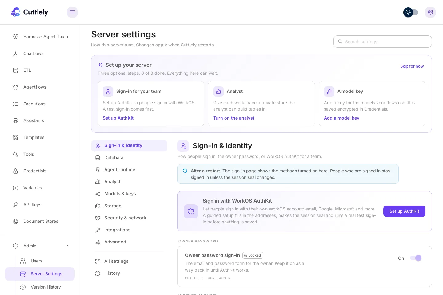Click the API Keys key icon in sidebar
The height and width of the screenshot is (295, 443).
click(x=15, y=205)
